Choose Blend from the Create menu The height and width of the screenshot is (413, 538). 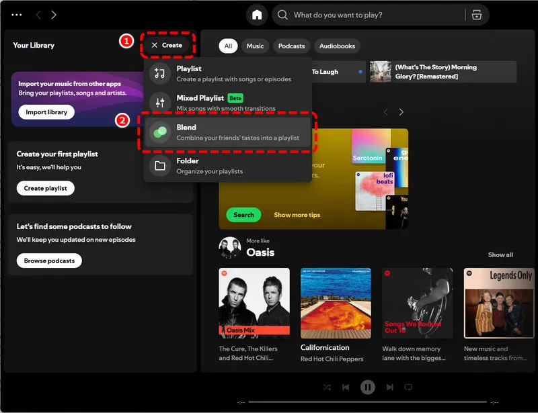[x=227, y=132]
